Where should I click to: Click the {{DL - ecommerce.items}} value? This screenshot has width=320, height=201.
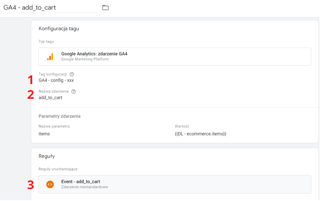click(x=200, y=134)
